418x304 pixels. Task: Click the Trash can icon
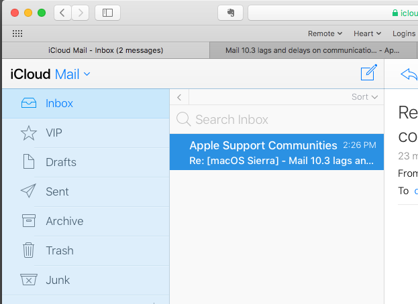point(28,250)
